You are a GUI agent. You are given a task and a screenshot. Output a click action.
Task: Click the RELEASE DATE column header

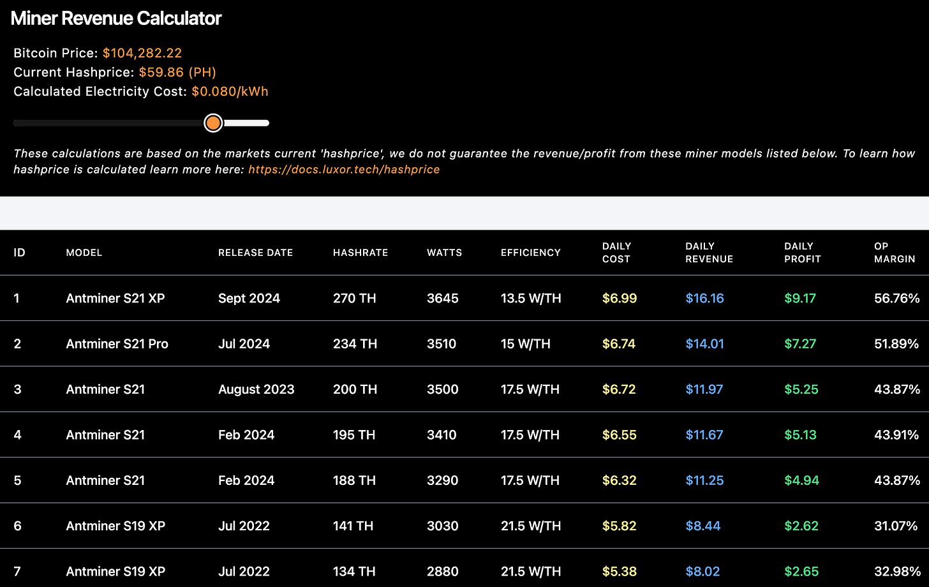click(x=255, y=253)
